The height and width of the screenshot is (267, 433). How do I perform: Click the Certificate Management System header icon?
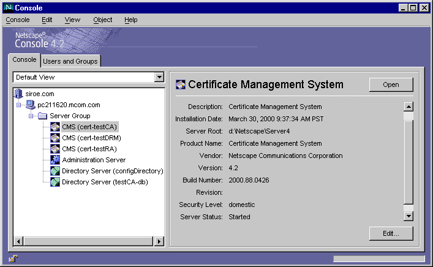tap(181, 85)
